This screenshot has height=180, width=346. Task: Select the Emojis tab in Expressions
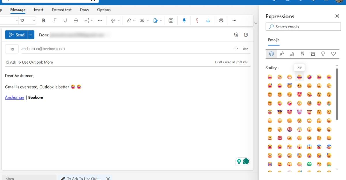pyautogui.click(x=274, y=40)
